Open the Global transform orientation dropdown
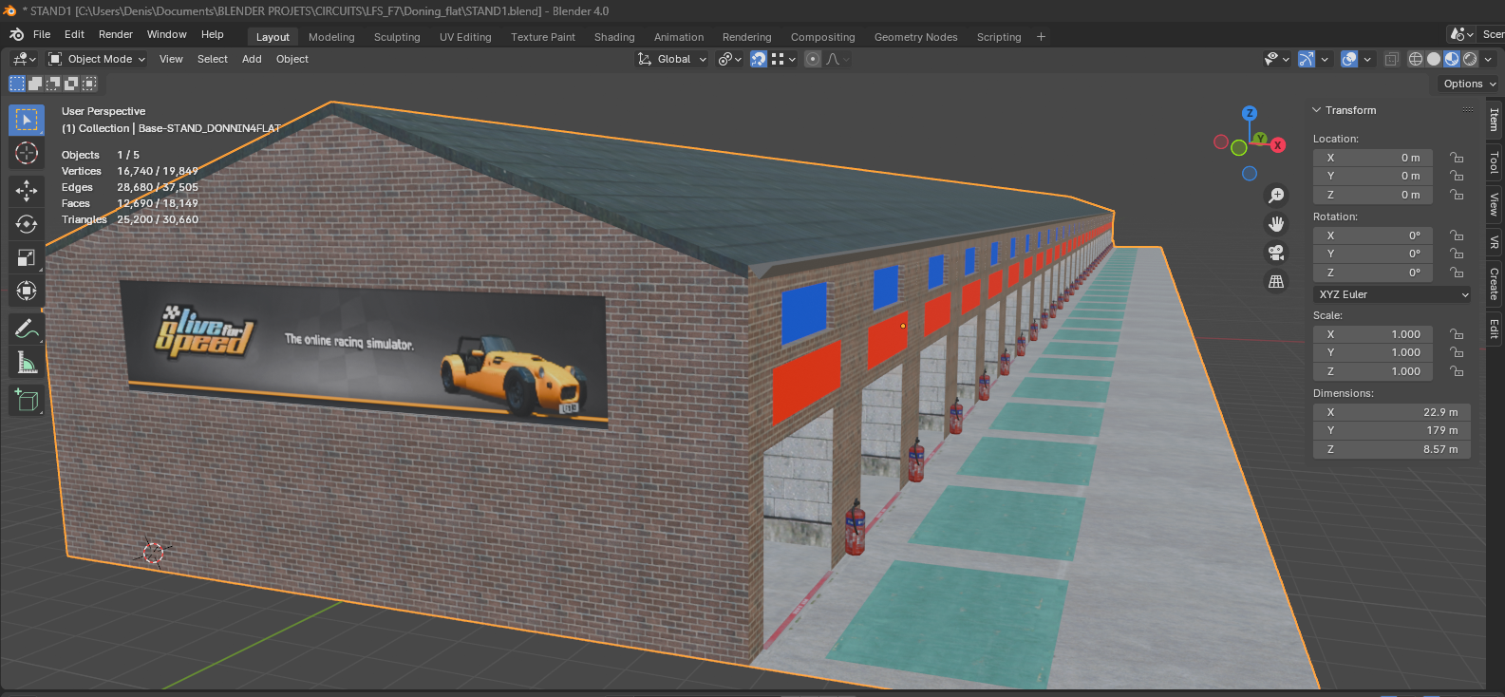 point(672,59)
